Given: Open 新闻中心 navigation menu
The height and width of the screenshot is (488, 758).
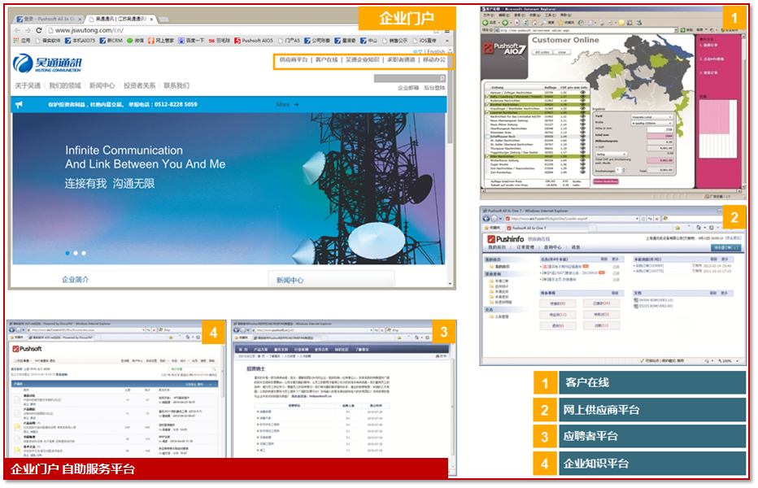Looking at the screenshot, I should [x=102, y=85].
